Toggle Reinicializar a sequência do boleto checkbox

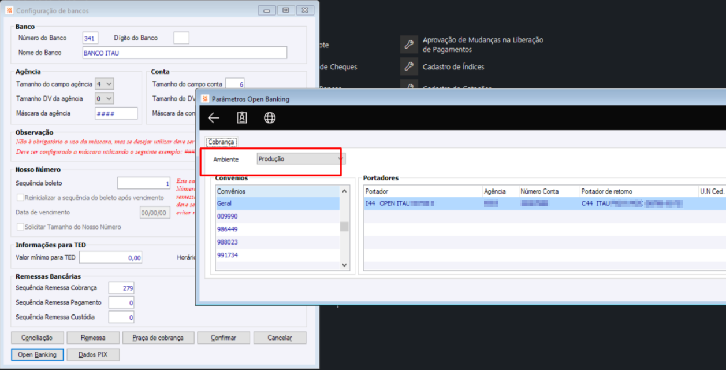20,198
